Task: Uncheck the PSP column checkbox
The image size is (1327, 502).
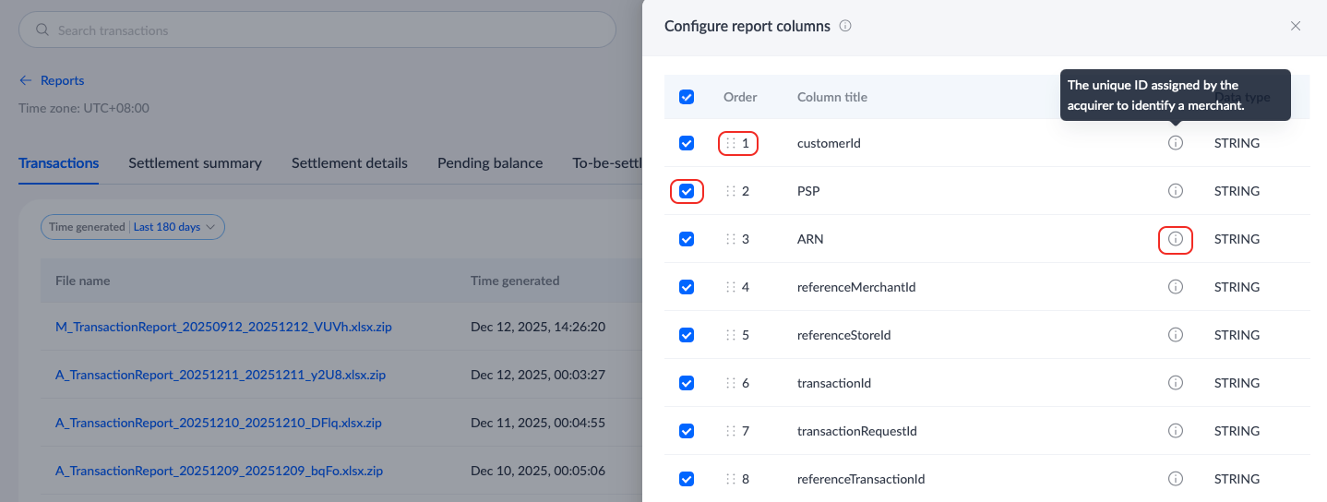Action: (x=687, y=191)
